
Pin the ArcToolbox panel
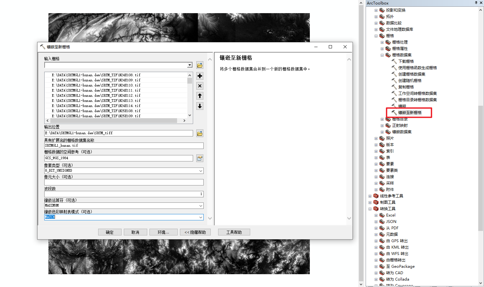pos(476,3)
